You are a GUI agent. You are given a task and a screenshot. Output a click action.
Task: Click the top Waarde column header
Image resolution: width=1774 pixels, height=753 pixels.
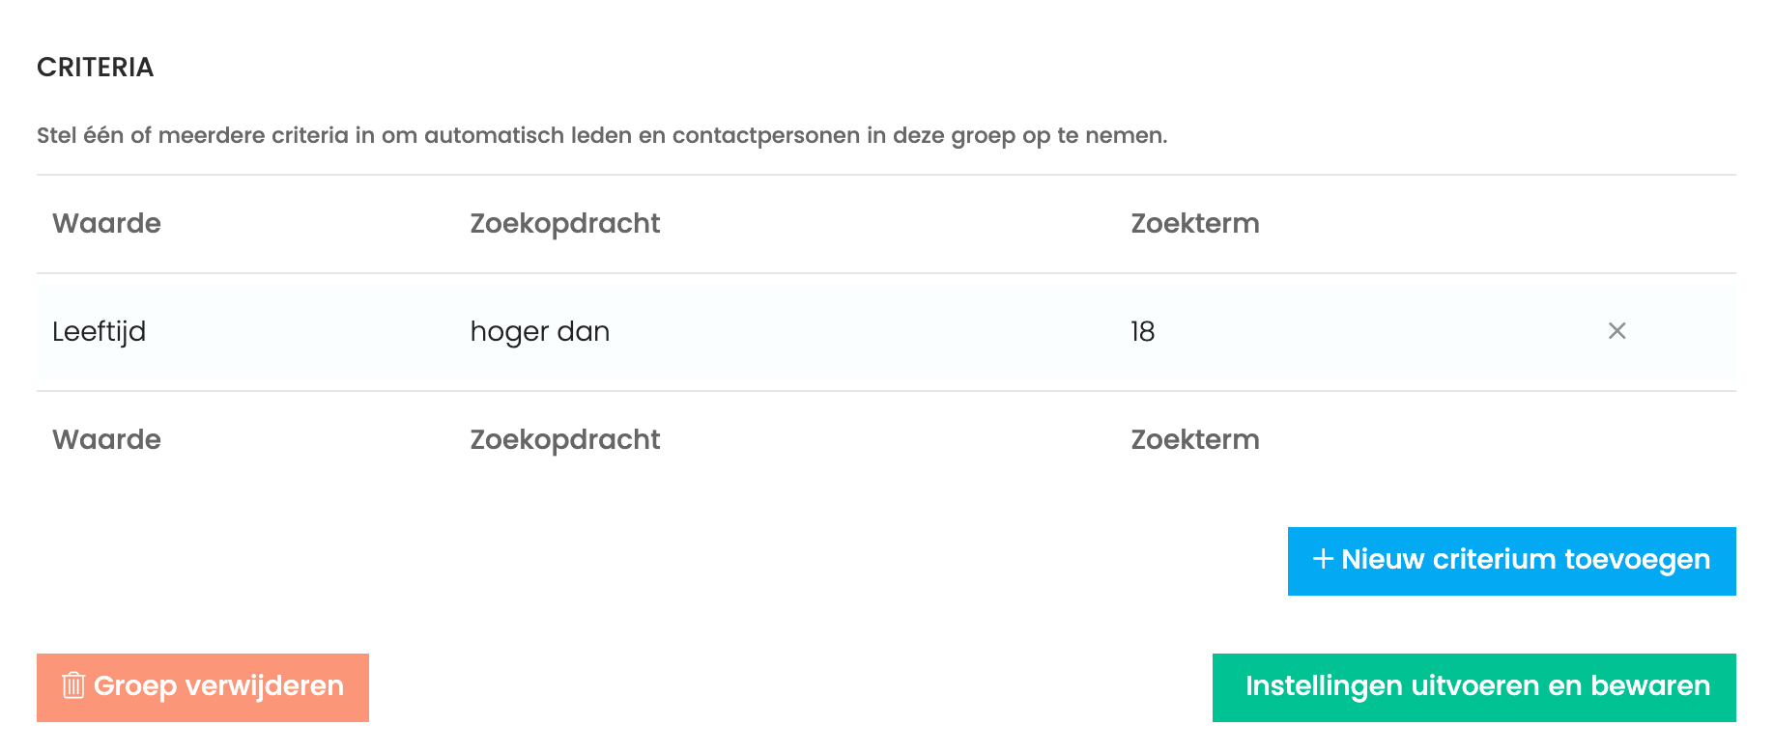click(x=106, y=223)
